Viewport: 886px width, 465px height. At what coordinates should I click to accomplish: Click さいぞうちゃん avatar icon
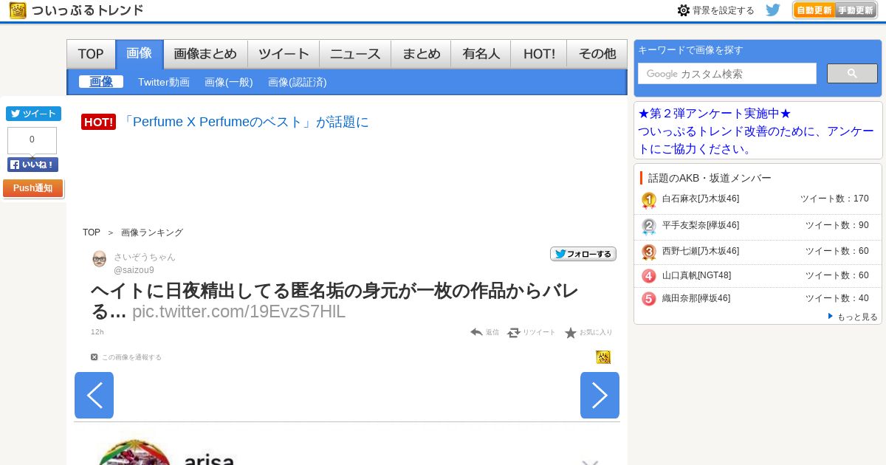(99, 259)
